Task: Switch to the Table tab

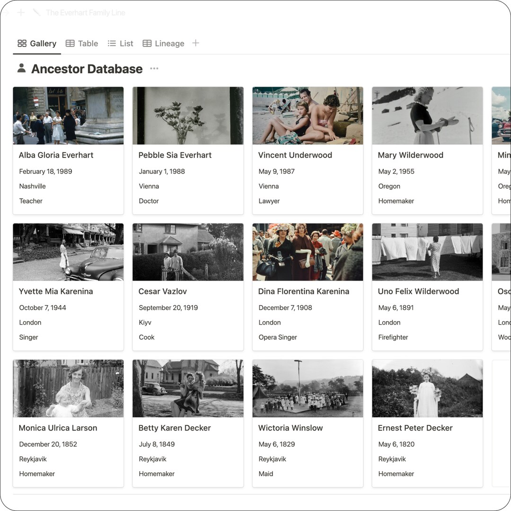Action: pos(88,43)
